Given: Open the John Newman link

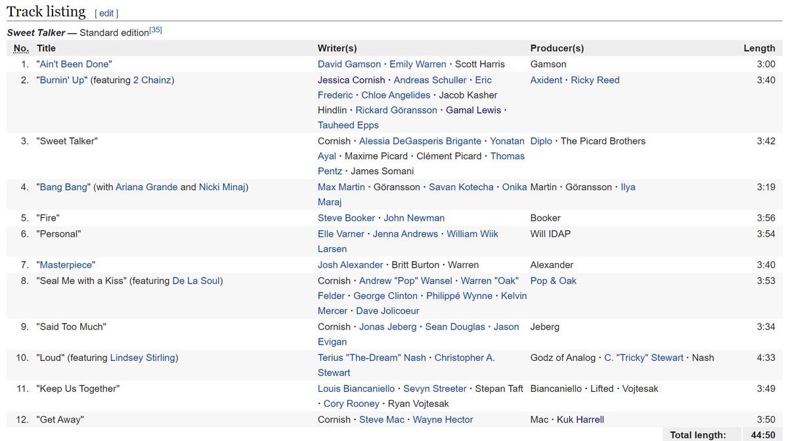Looking at the screenshot, I should (x=414, y=218).
